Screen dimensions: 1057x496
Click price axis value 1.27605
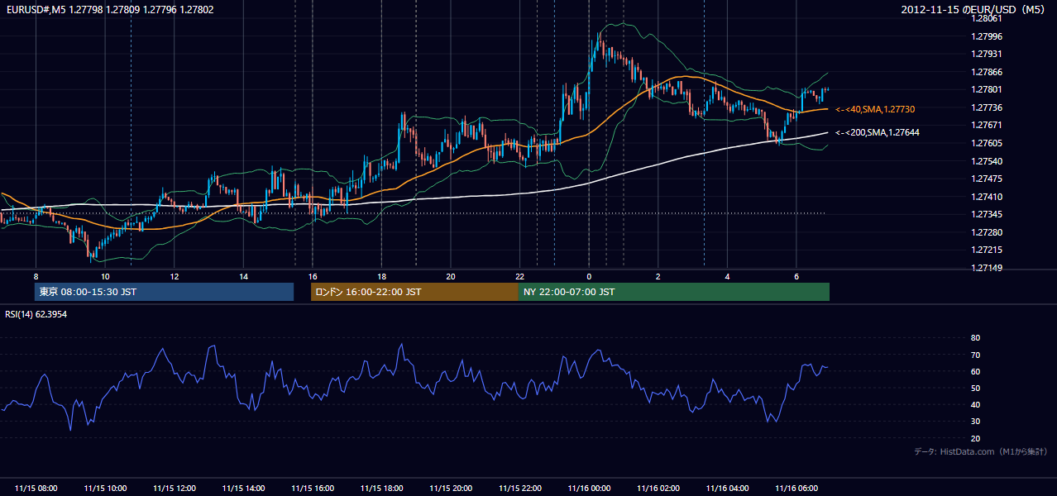[x=987, y=143]
